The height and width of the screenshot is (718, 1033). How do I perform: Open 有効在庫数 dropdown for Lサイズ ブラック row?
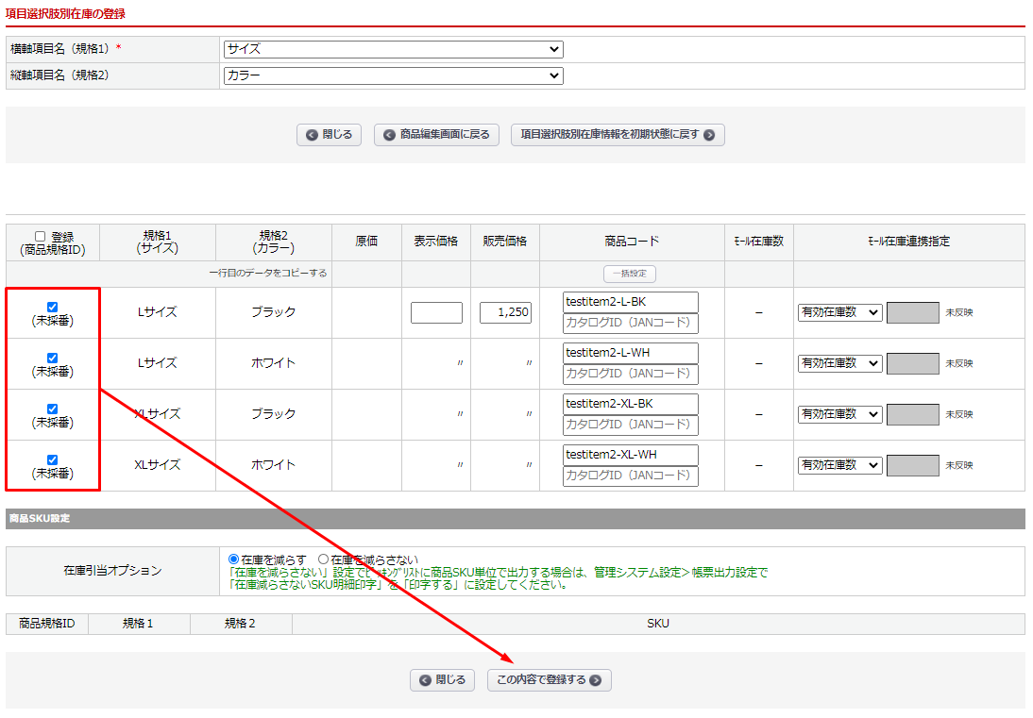tap(839, 312)
